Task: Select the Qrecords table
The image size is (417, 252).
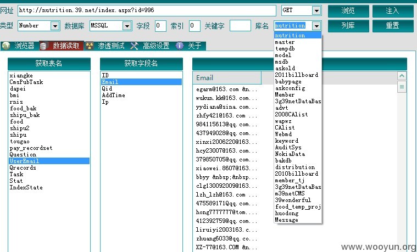Action: pyautogui.click(x=49, y=168)
